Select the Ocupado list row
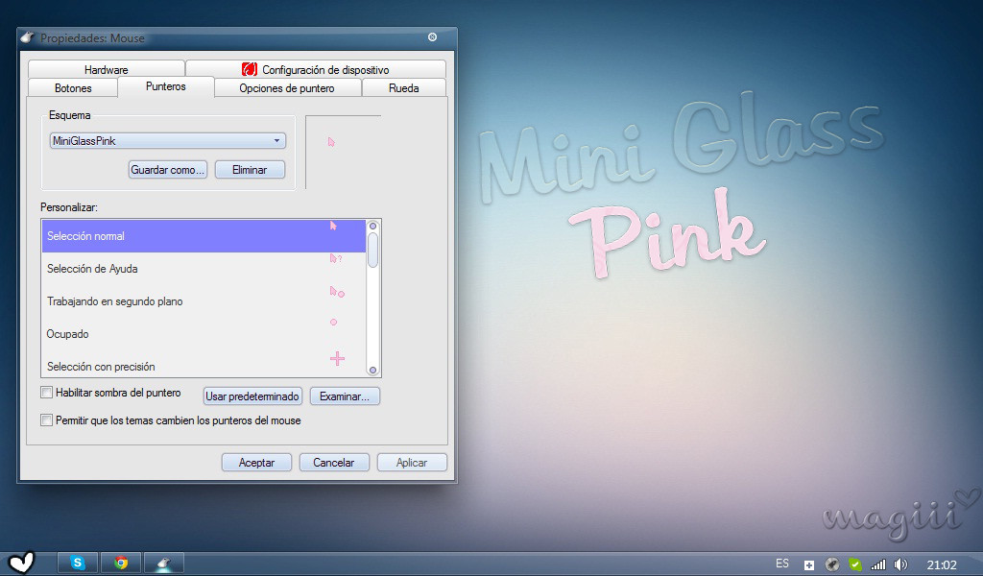This screenshot has height=576, width=983. click(x=204, y=334)
